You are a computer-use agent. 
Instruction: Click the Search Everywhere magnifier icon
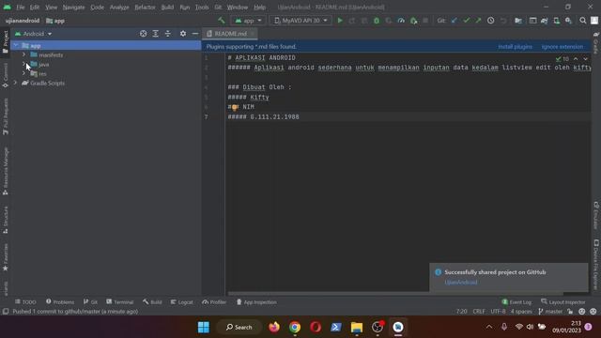point(582,21)
